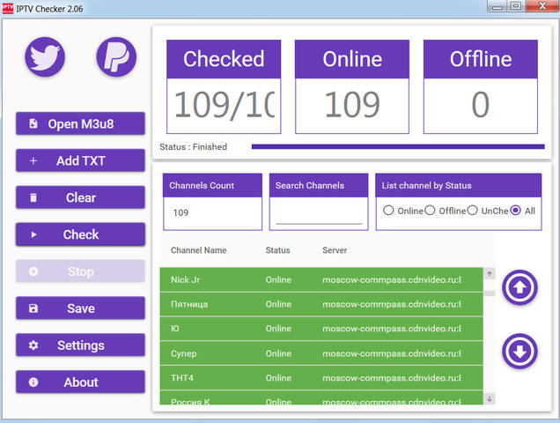The height and width of the screenshot is (423, 560).
Task: Sort by Channel Name column header
Action: tap(198, 250)
